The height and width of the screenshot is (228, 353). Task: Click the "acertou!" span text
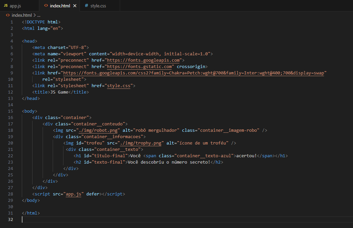click(x=246, y=156)
